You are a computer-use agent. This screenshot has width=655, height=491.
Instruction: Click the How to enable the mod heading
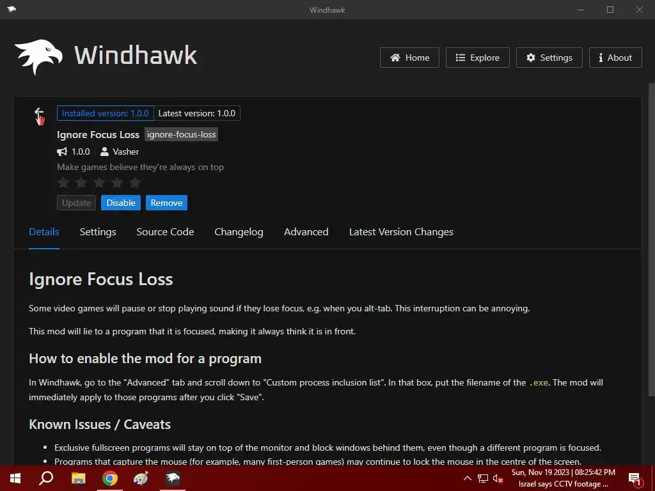click(145, 359)
